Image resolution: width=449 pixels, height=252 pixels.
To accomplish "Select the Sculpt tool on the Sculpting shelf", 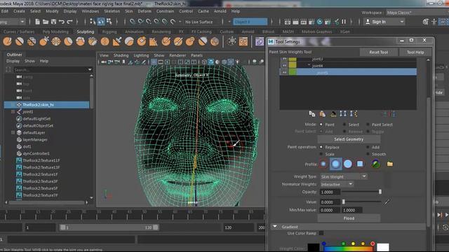I will tap(7, 42).
